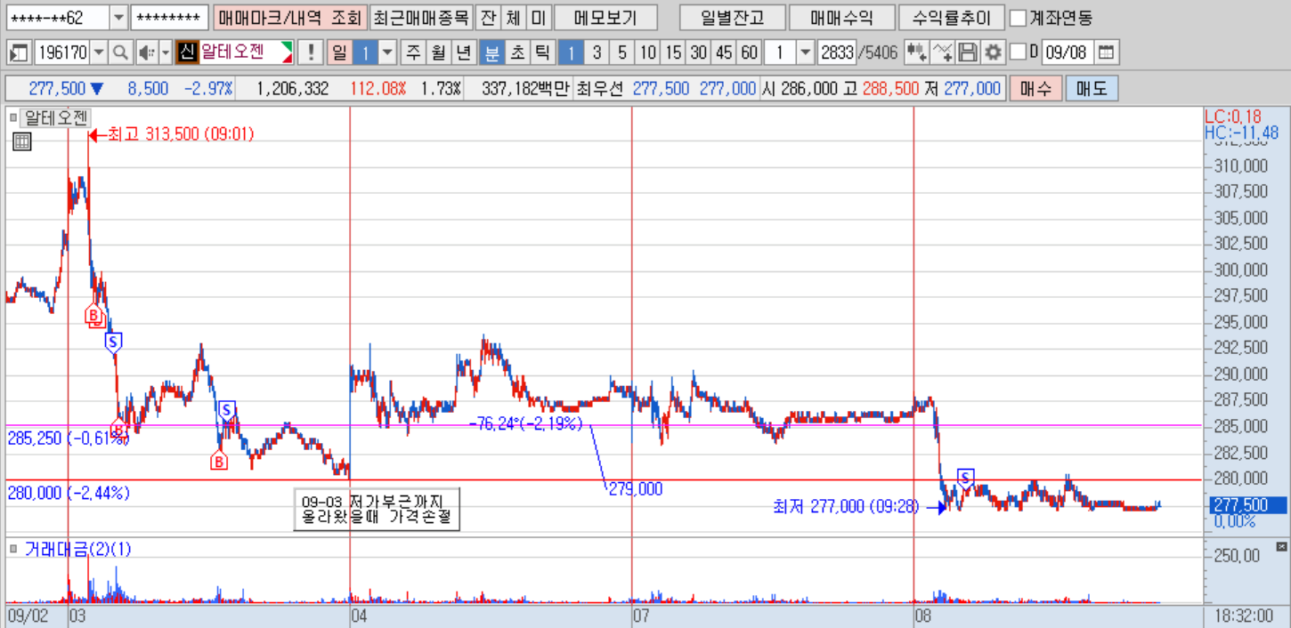1291x628 pixels.
Task: Open the dropdown arrow beside the speaker icon
Action: click(164, 52)
